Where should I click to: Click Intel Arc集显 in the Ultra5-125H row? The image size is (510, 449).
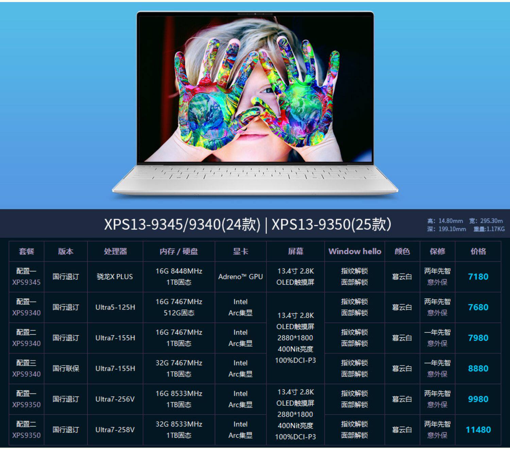[240, 307]
